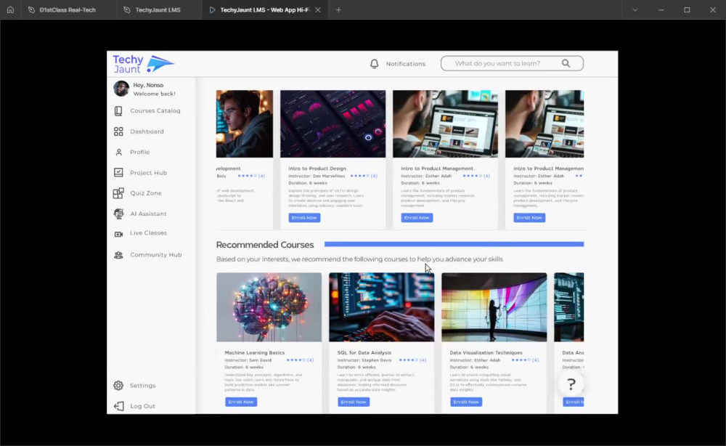
Task: Click the Techy Jaunt logo
Action: click(144, 64)
